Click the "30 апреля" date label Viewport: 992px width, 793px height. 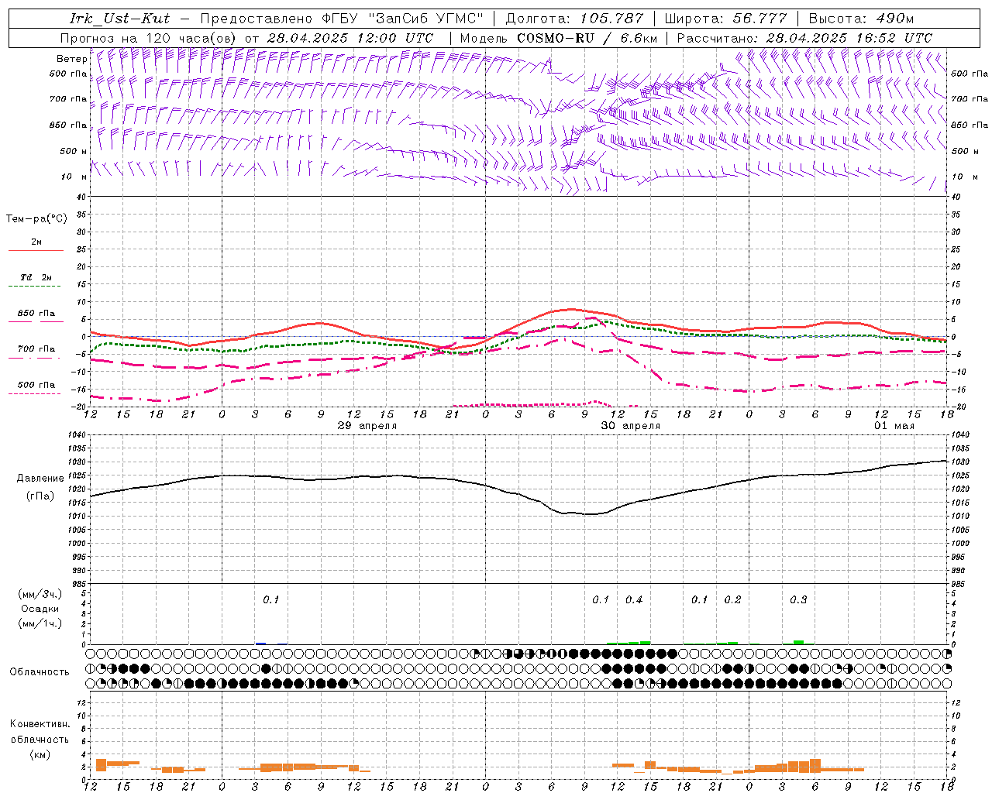631,426
